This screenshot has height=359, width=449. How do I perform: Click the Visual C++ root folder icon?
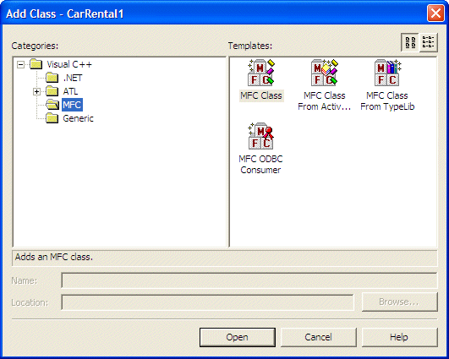[36, 64]
